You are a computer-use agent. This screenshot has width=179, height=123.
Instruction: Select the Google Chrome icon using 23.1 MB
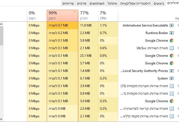(x=172, y=56)
